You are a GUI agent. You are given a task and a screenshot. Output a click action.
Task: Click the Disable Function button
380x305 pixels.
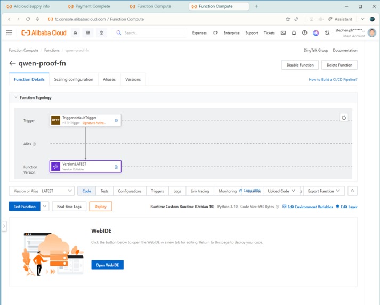pyautogui.click(x=300, y=65)
